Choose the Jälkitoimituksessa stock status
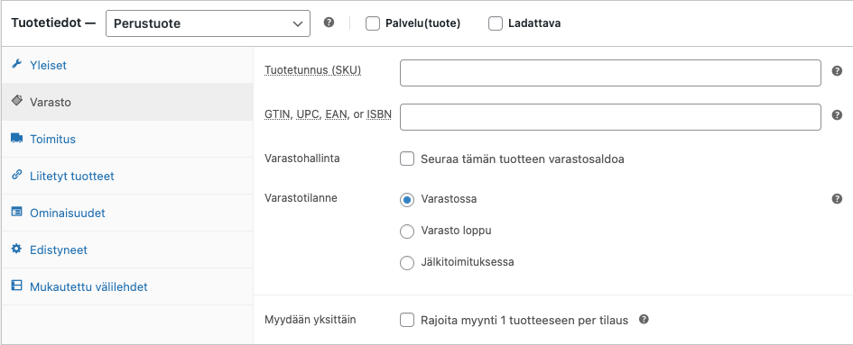The width and height of the screenshot is (853, 345). coord(407,263)
